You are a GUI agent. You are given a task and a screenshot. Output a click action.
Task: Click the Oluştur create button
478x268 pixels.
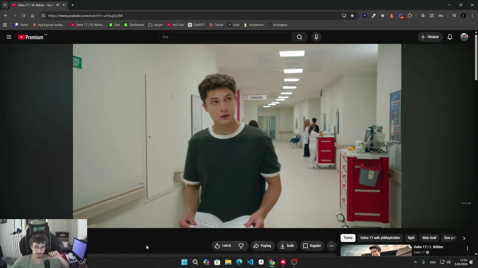point(430,37)
